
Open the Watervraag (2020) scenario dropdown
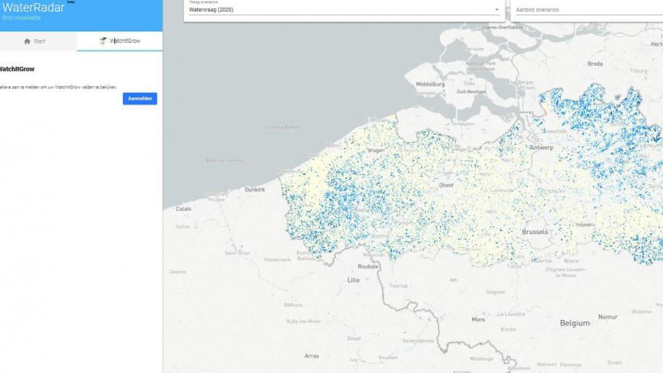(345, 10)
